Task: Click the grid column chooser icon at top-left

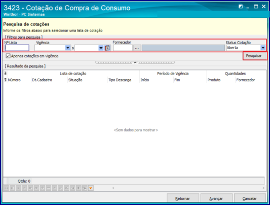Action: [6, 74]
